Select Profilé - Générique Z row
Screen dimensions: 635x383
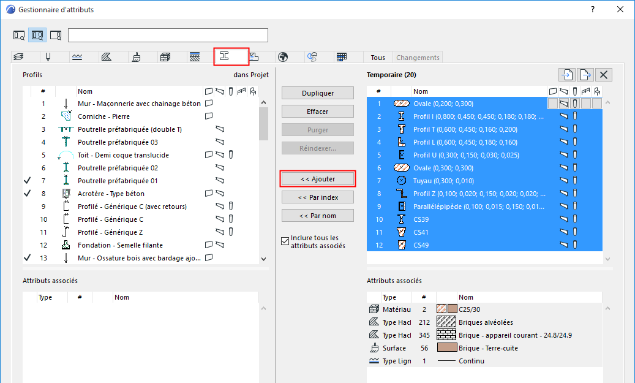pyautogui.click(x=140, y=232)
